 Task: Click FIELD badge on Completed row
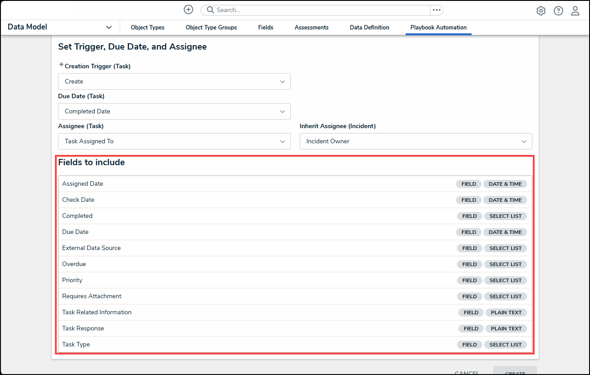tap(470, 216)
